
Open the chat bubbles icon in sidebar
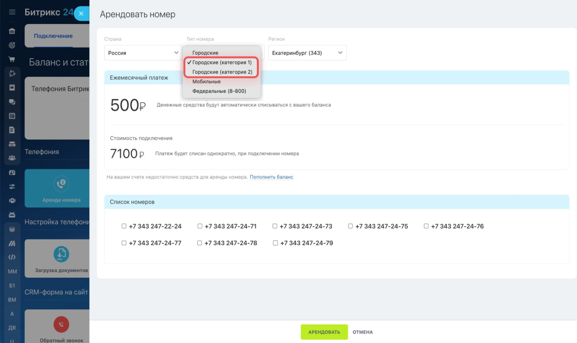coord(12,102)
